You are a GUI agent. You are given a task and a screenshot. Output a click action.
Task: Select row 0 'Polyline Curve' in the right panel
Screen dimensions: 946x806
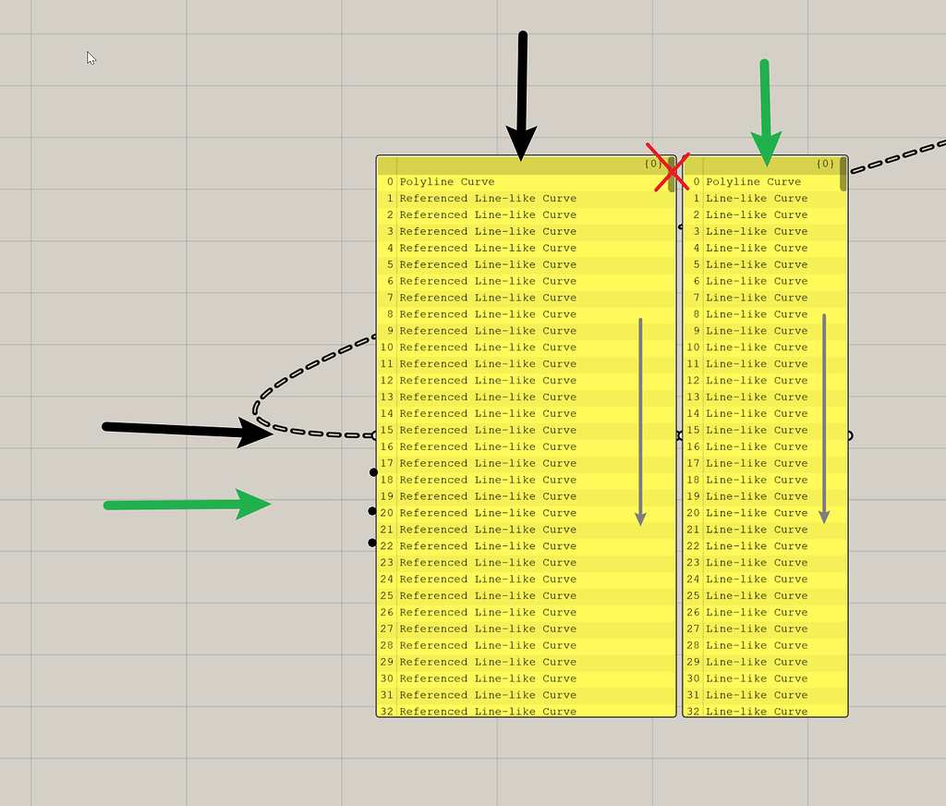point(758,181)
